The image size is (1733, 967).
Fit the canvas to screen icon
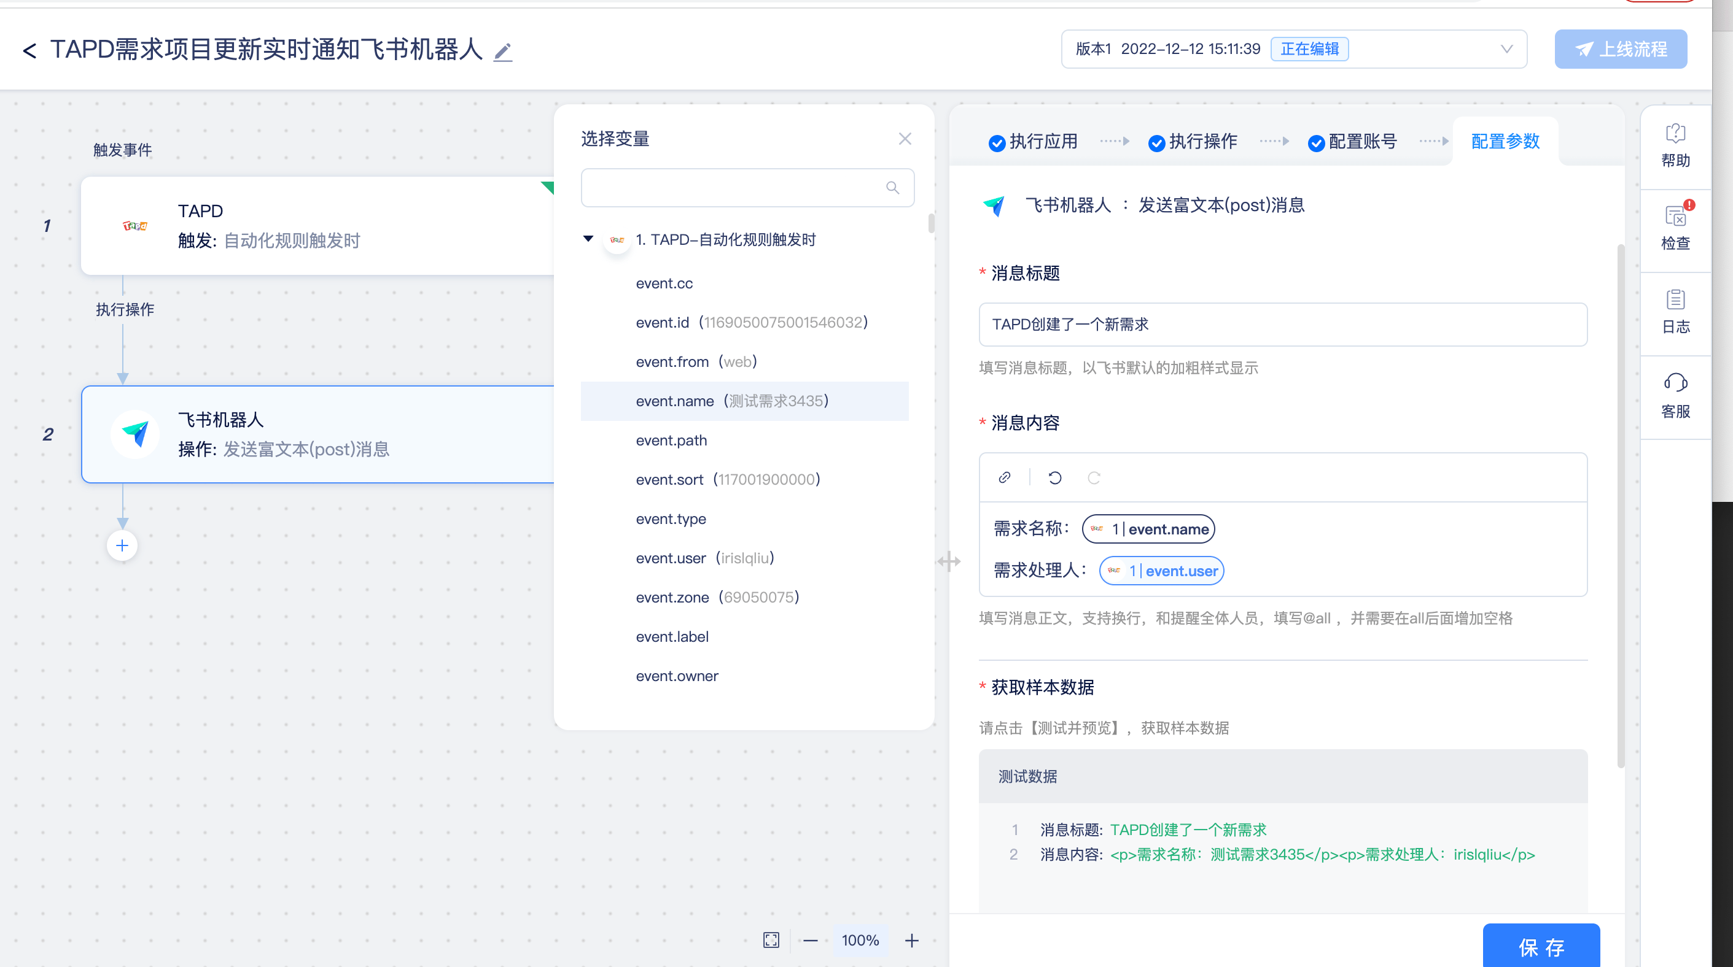click(x=771, y=940)
